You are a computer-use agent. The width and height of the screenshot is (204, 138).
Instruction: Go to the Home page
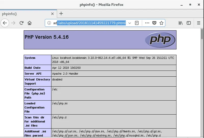[30, 23]
